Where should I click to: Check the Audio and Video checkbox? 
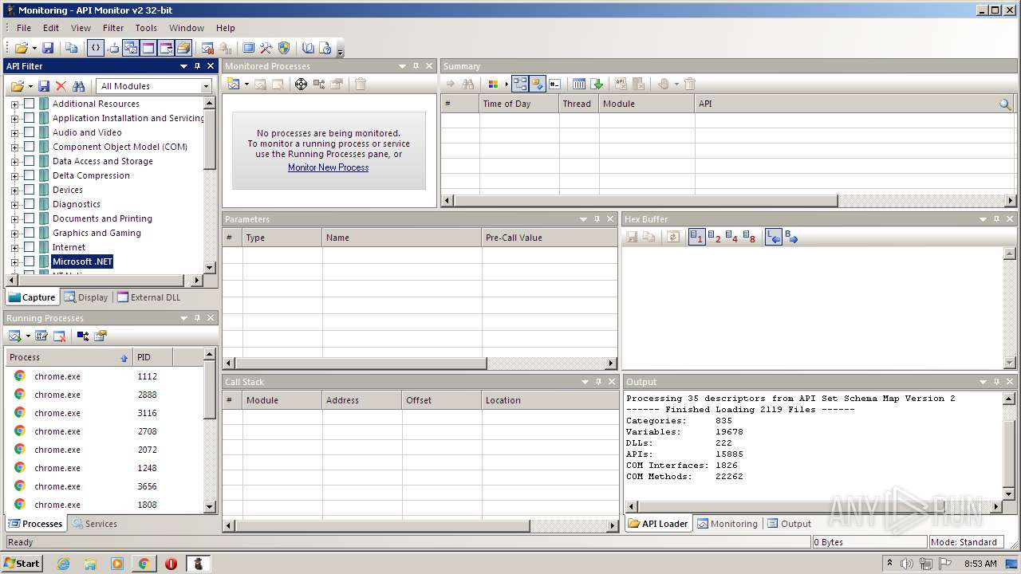30,132
